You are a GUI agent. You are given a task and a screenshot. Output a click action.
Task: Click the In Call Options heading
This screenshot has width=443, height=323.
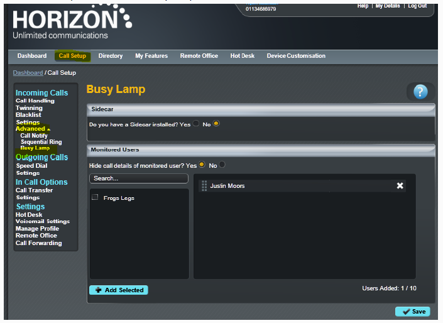point(41,182)
